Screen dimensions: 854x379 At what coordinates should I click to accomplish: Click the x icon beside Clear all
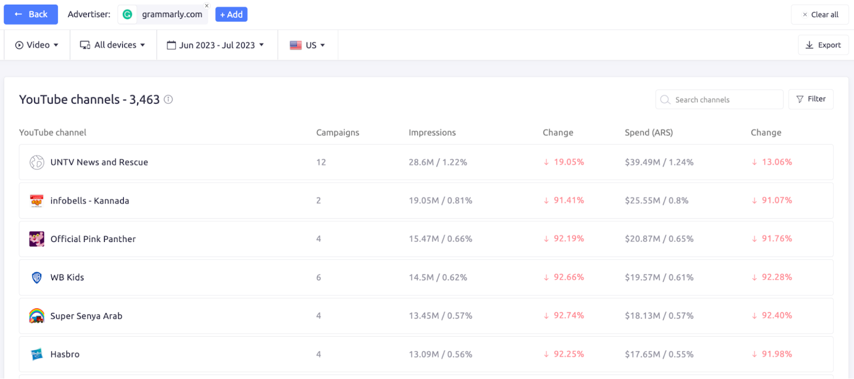[x=805, y=14]
